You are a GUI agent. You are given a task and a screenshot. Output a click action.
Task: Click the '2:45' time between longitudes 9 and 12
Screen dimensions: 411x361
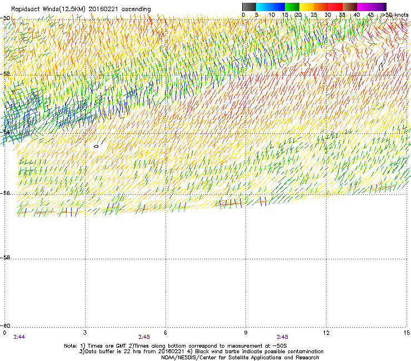(x=282, y=337)
